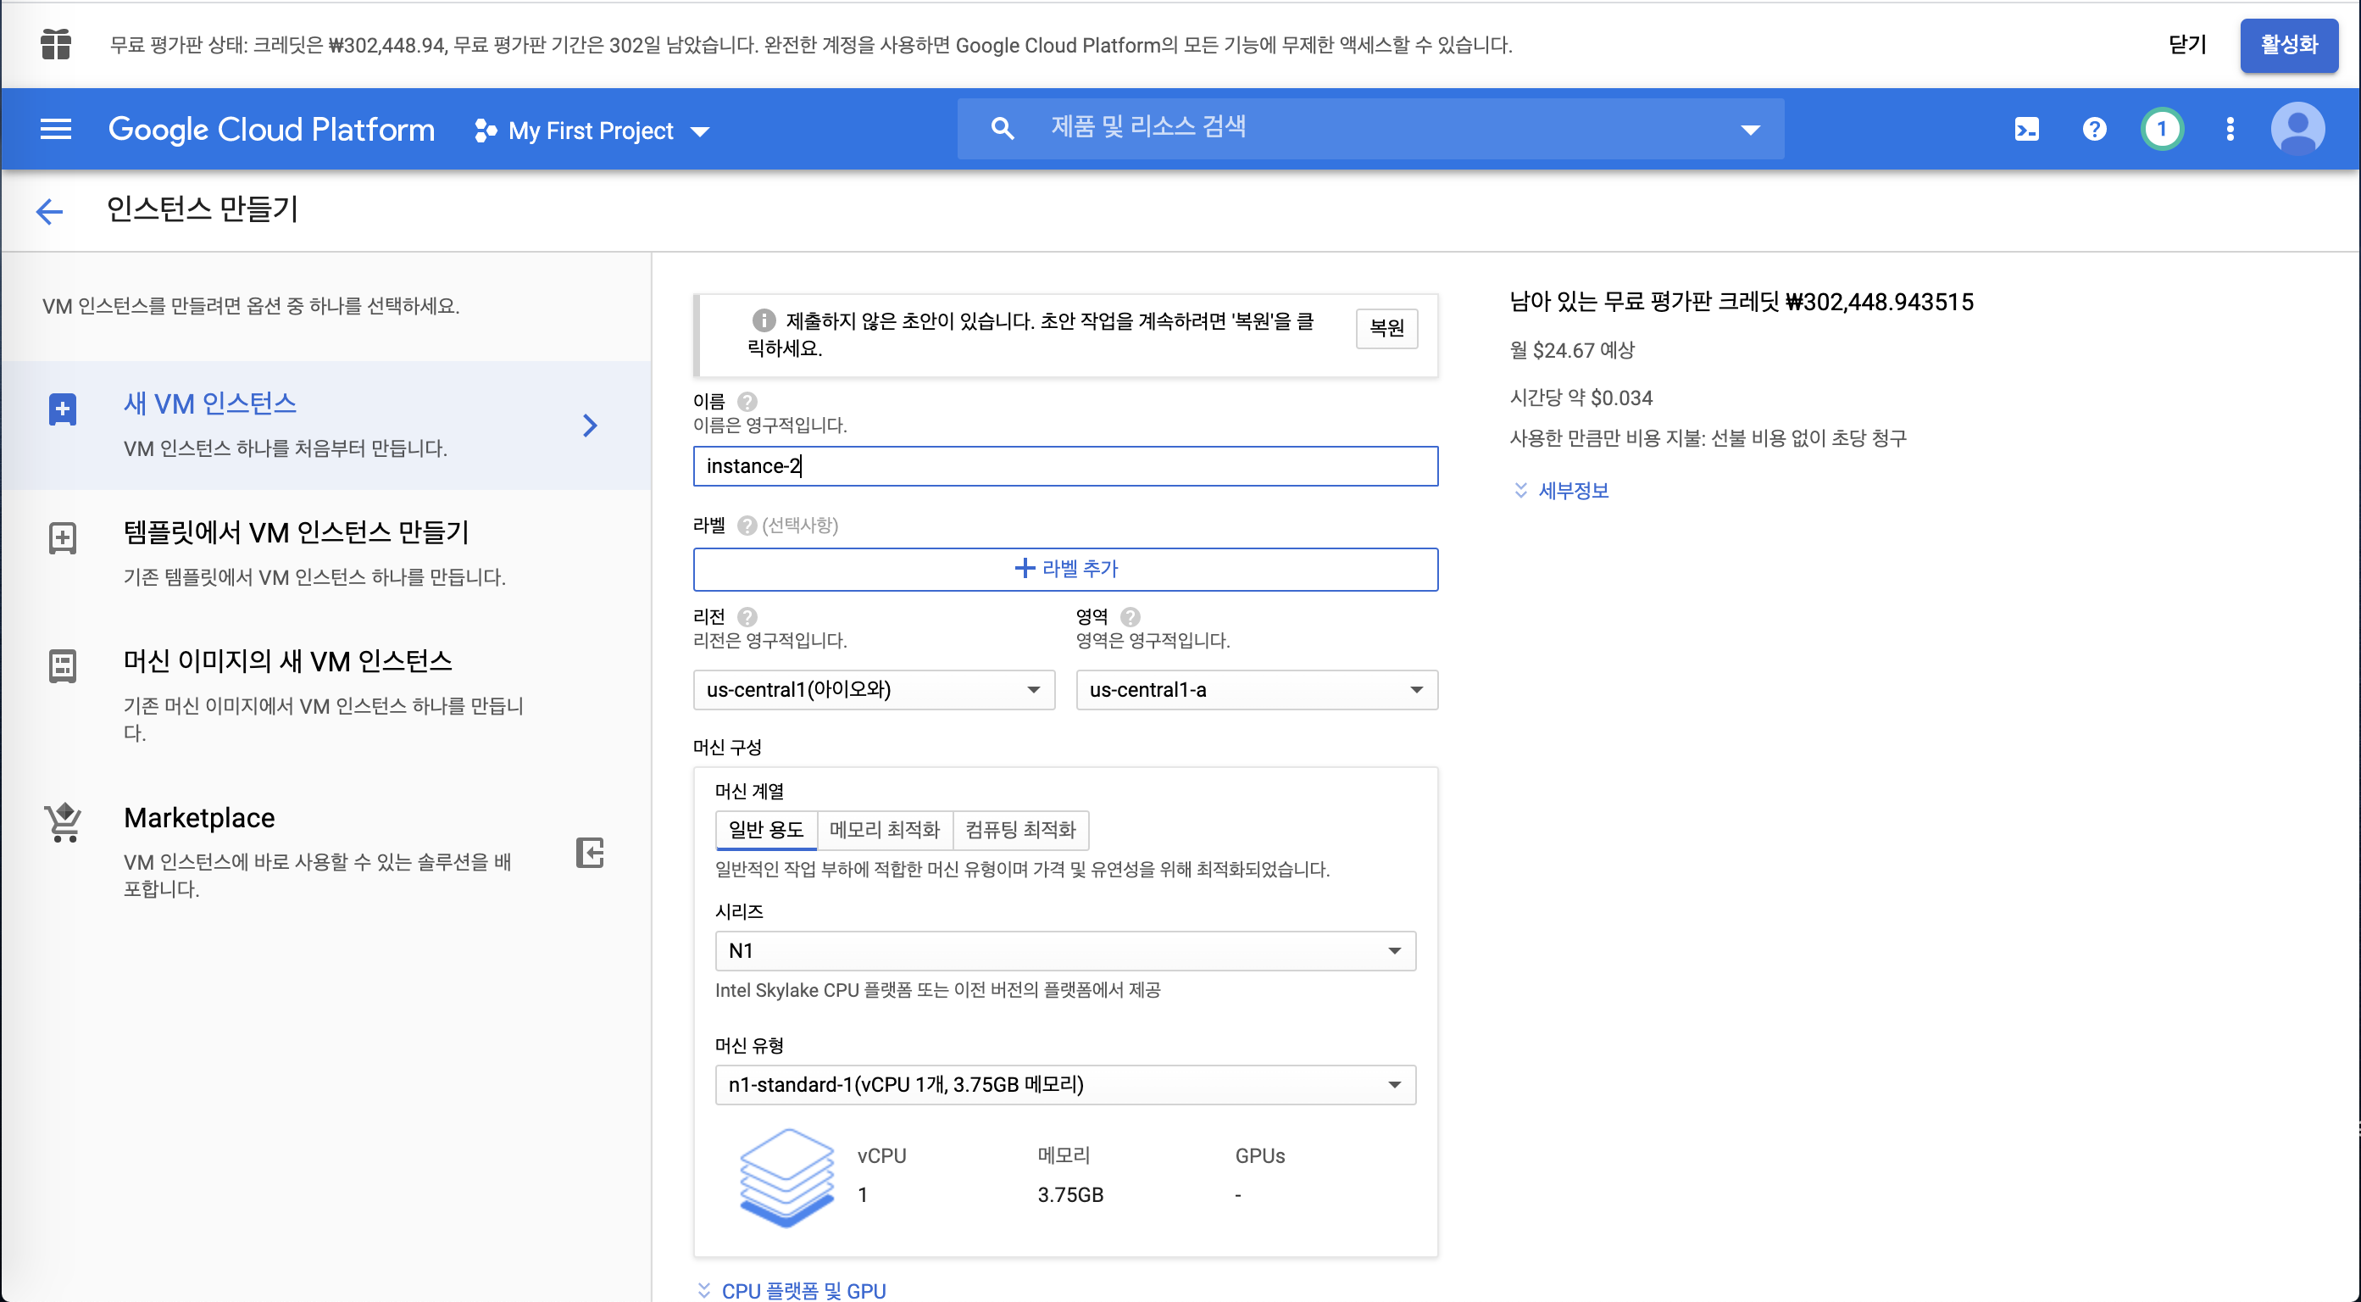Click the more options three-dot icon
2361x1302 pixels.
click(2230, 128)
